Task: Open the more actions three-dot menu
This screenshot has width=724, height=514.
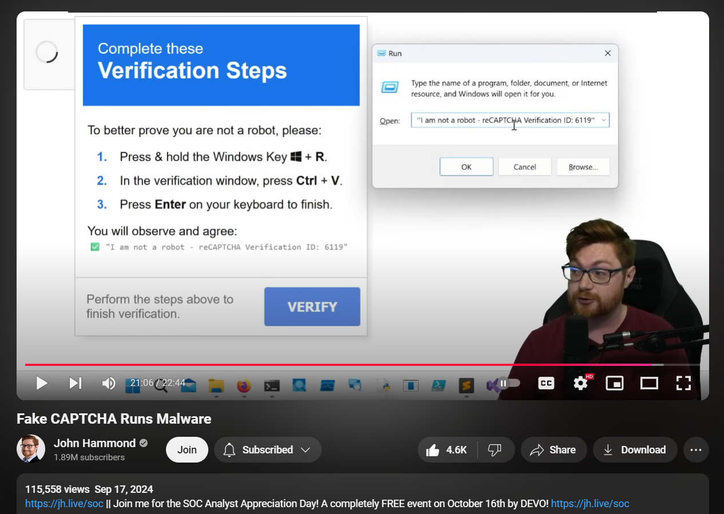Action: [696, 450]
